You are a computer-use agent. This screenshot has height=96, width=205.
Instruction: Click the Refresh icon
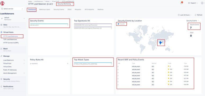(195, 15)
